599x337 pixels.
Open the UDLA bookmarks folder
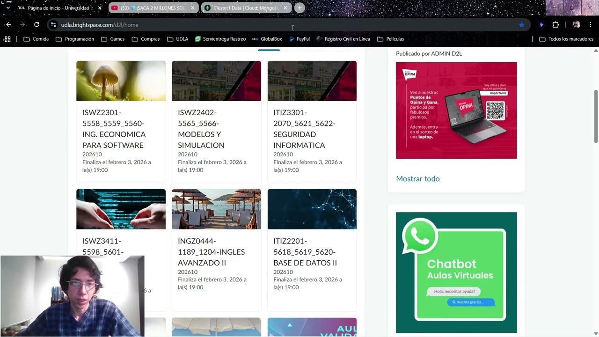(x=177, y=39)
